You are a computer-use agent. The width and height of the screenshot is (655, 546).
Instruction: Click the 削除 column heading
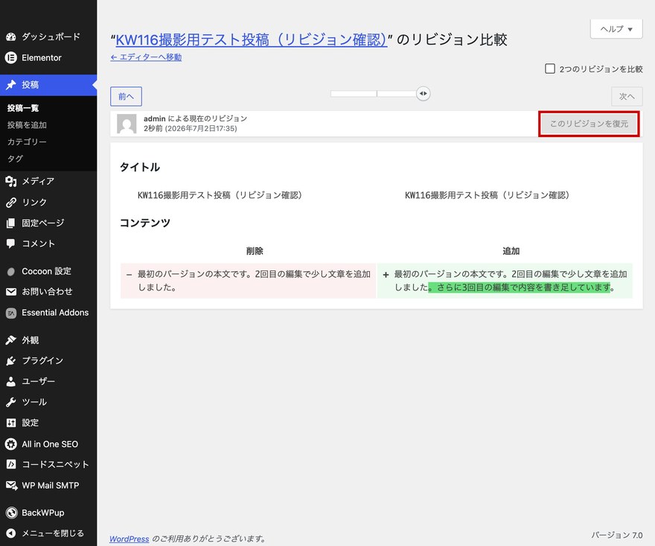(x=255, y=251)
